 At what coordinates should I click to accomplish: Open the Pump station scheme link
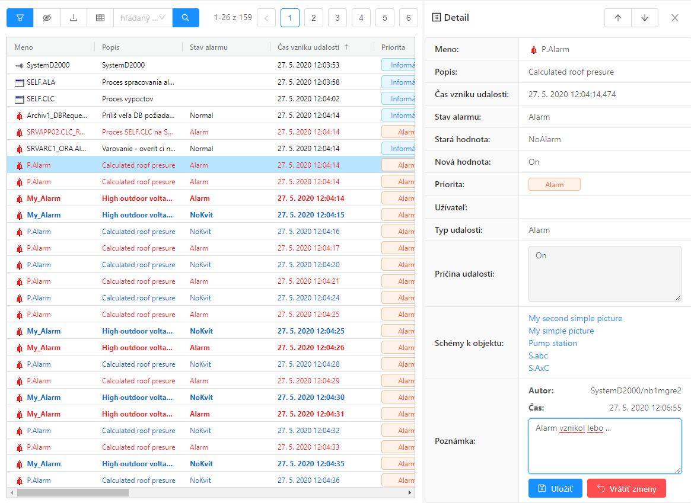tap(553, 343)
